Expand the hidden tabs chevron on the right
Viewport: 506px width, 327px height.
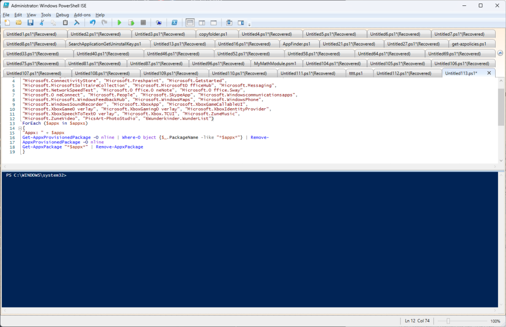click(500, 52)
